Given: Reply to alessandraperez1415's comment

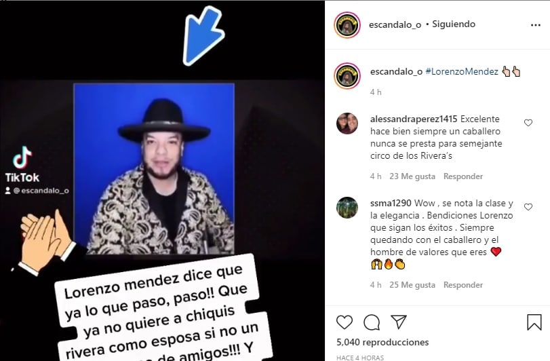Looking at the screenshot, I should (x=463, y=176).
